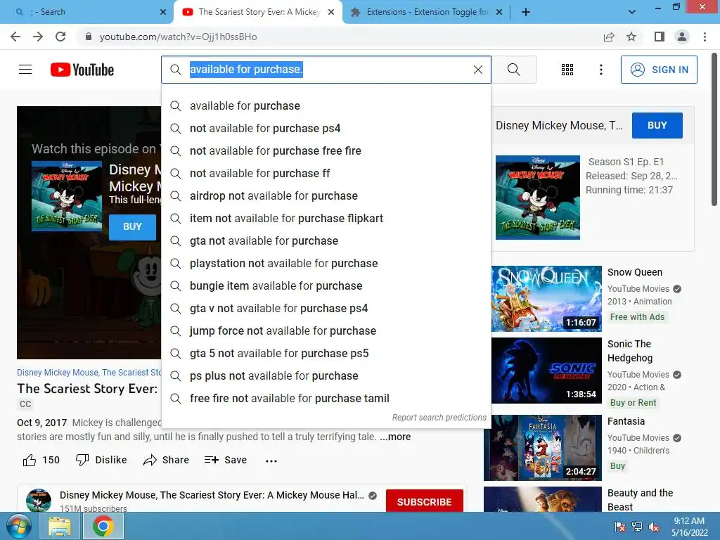This screenshot has width=720, height=540.
Task: Click the BUY button on the video player
Action: 132,227
